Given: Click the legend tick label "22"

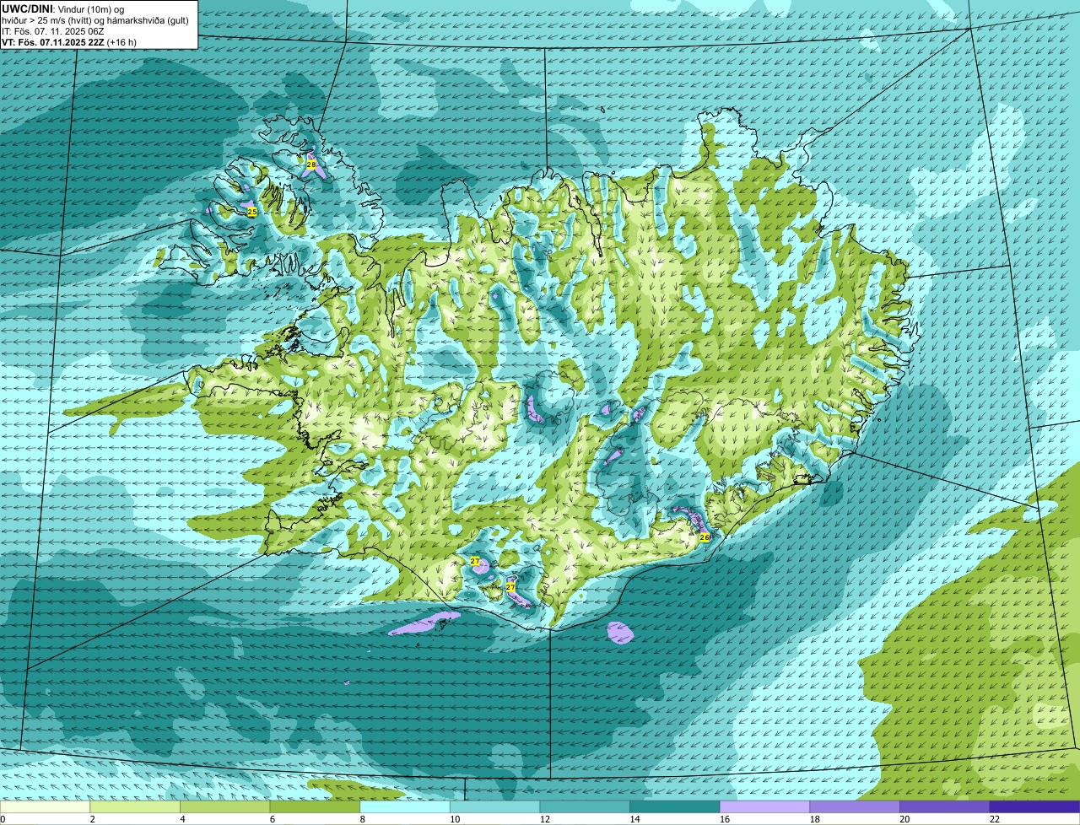Looking at the screenshot, I should pyautogui.click(x=995, y=818).
